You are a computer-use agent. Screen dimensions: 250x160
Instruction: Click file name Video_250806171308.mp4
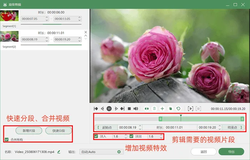[x=35, y=152]
